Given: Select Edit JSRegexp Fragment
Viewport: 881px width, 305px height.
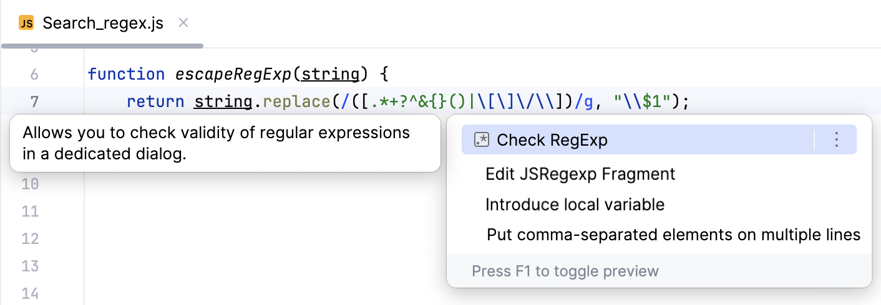Looking at the screenshot, I should [x=580, y=174].
